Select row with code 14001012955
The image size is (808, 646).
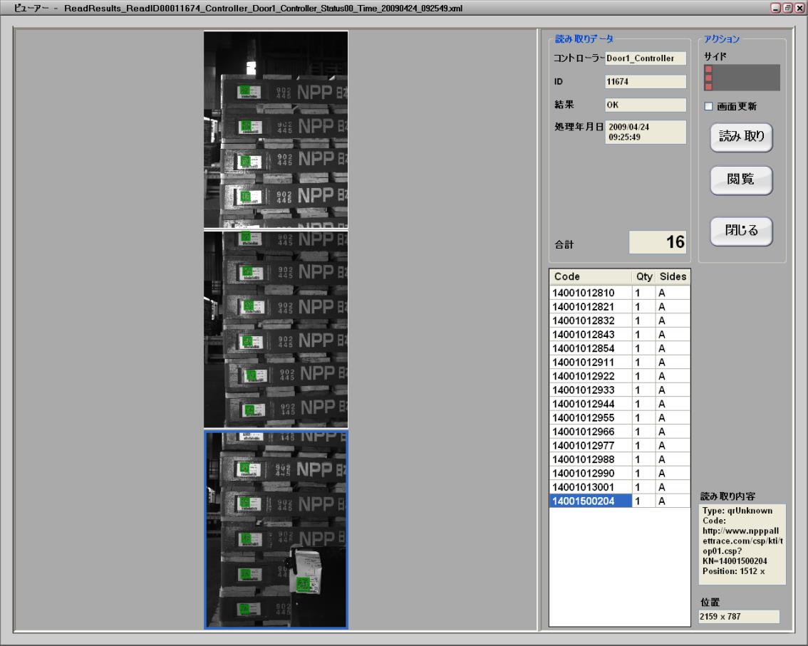coord(619,418)
